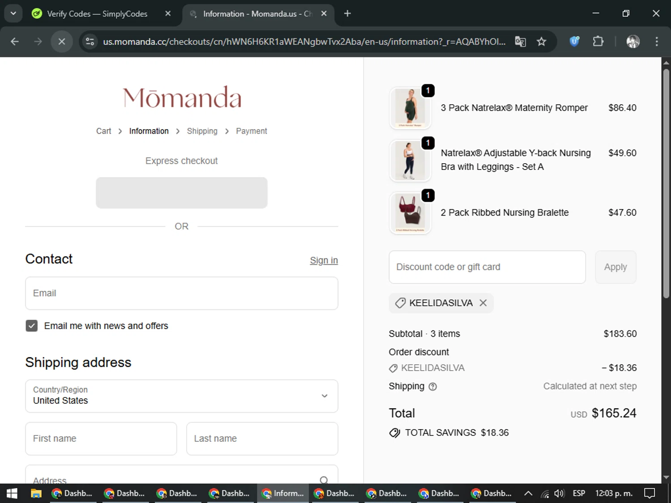671x503 pixels.
Task: Click the Nursing Bra with Leggings thumbnail
Action: point(410,160)
